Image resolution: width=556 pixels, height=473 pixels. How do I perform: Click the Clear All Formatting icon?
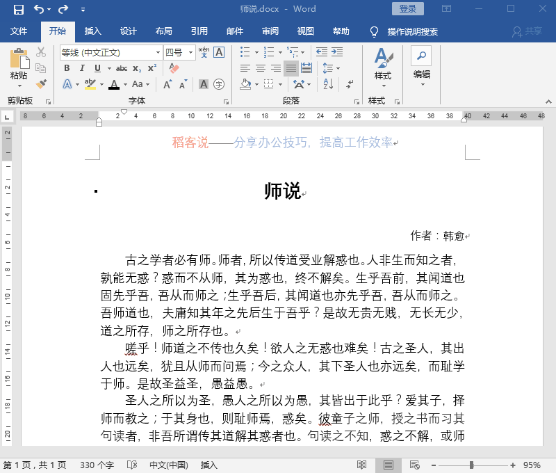point(173,67)
